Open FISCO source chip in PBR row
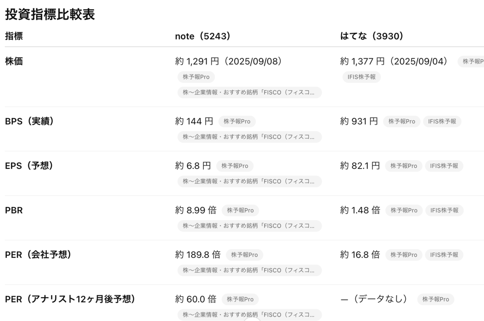Screen dimensions: 484x321 (x=250, y=225)
